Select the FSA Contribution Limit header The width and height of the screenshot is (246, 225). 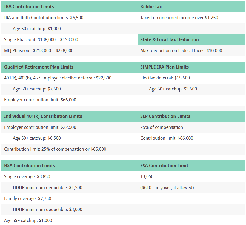[x=164, y=166]
